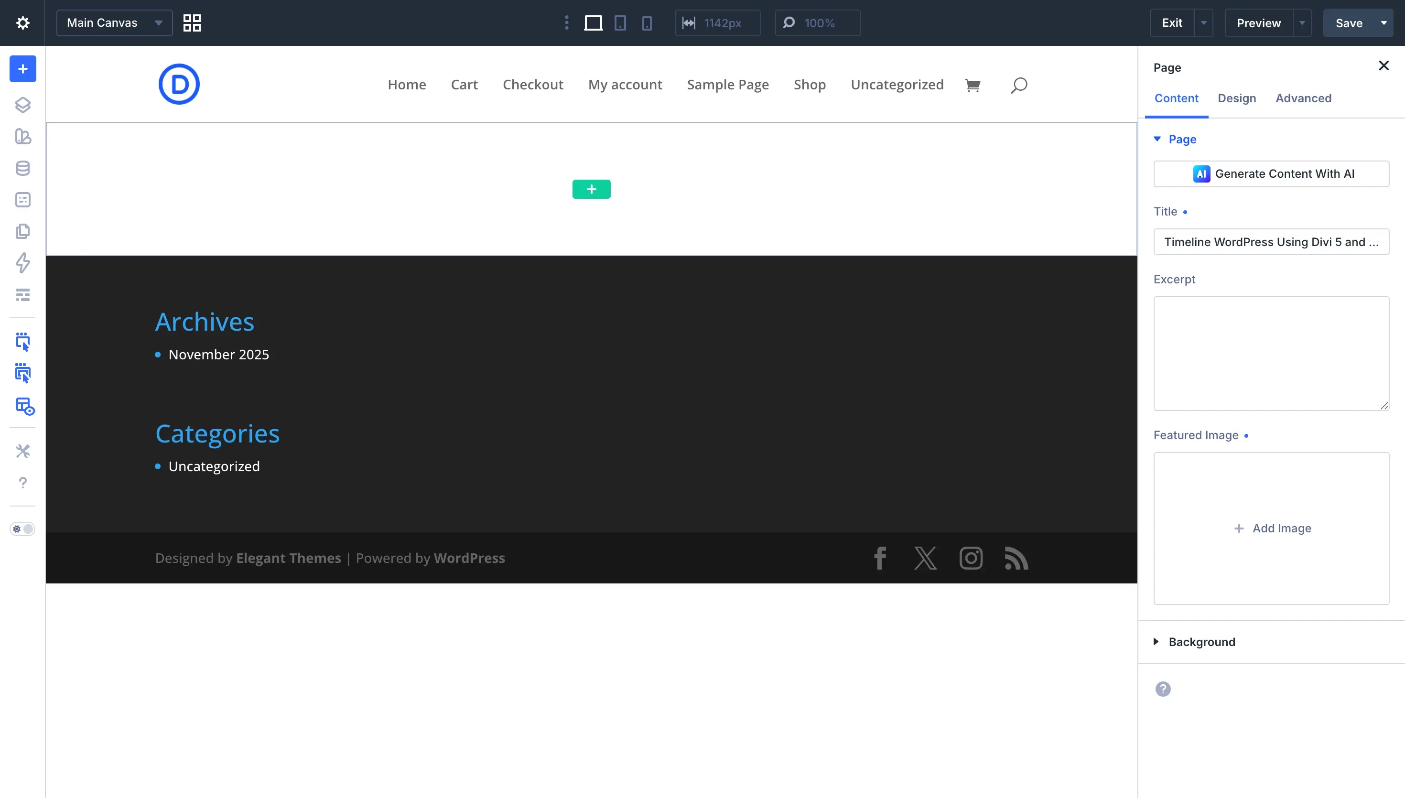The height and width of the screenshot is (798, 1405).
Task: Expand the Background section
Action: pyautogui.click(x=1195, y=642)
